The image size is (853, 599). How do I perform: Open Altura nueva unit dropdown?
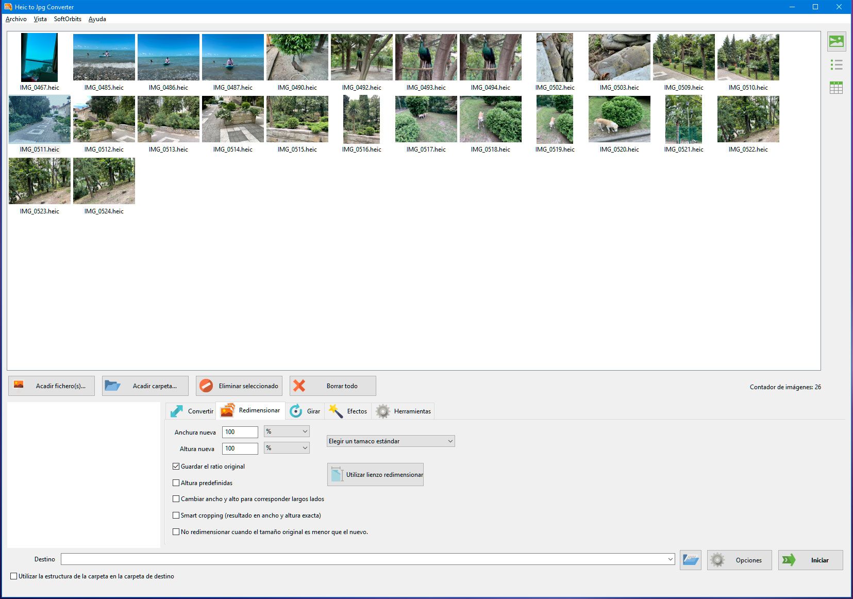[x=287, y=448]
